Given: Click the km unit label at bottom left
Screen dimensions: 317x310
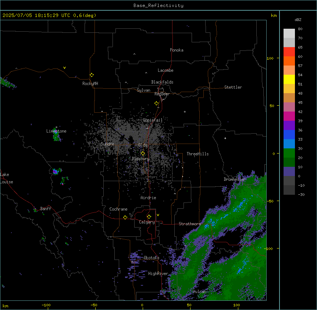Looking at the screenshot, I should (x=5, y=306).
